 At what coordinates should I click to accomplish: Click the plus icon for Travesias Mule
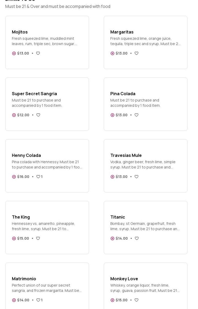112,177
